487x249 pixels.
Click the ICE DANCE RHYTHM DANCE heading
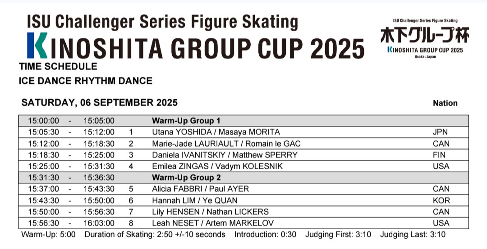pos(86,81)
